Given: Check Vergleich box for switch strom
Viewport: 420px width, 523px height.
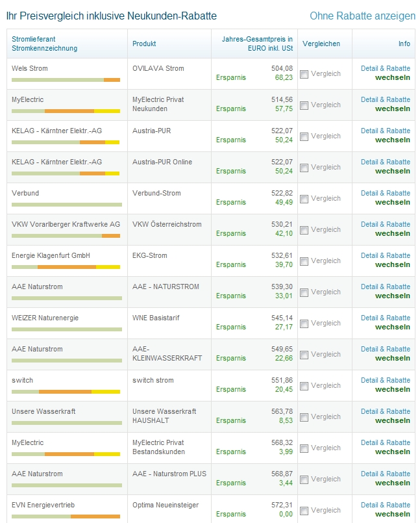Looking at the screenshot, I should click(304, 386).
